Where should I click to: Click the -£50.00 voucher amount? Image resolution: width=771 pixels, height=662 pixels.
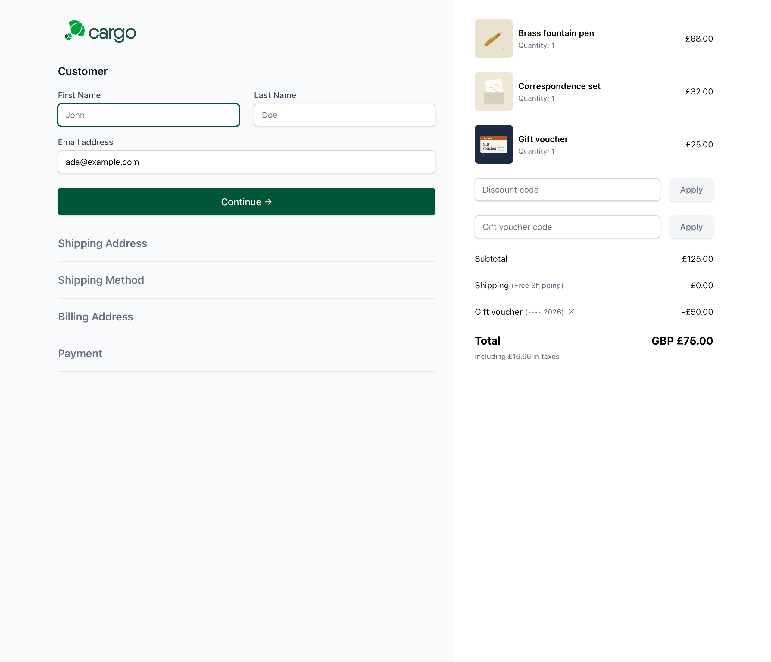coord(697,312)
